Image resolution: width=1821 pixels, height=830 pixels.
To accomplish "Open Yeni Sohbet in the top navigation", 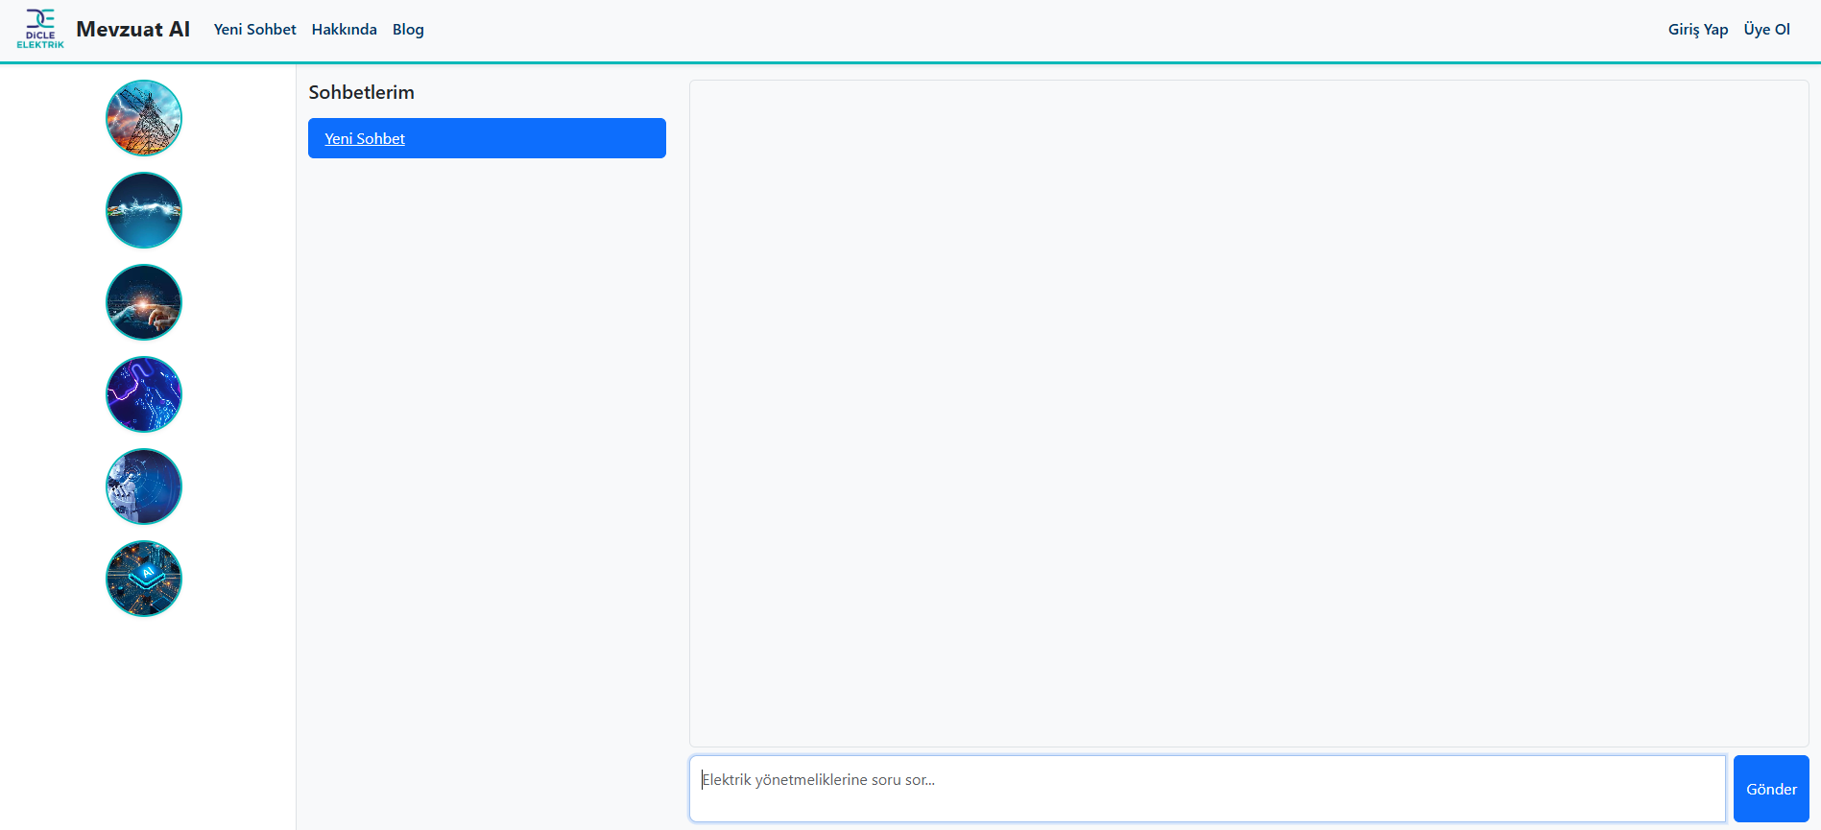I will (254, 30).
